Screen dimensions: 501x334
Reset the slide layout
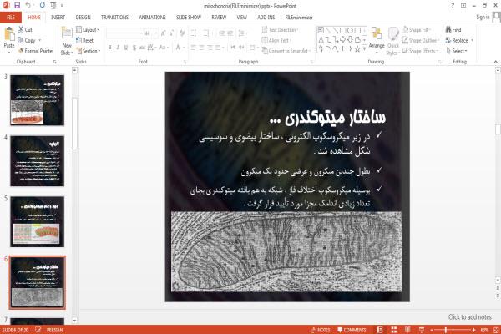click(x=84, y=40)
